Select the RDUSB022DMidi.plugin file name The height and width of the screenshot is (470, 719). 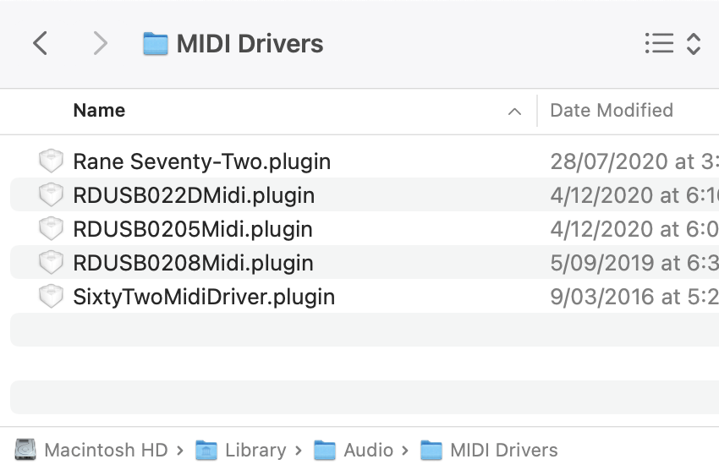point(194,195)
